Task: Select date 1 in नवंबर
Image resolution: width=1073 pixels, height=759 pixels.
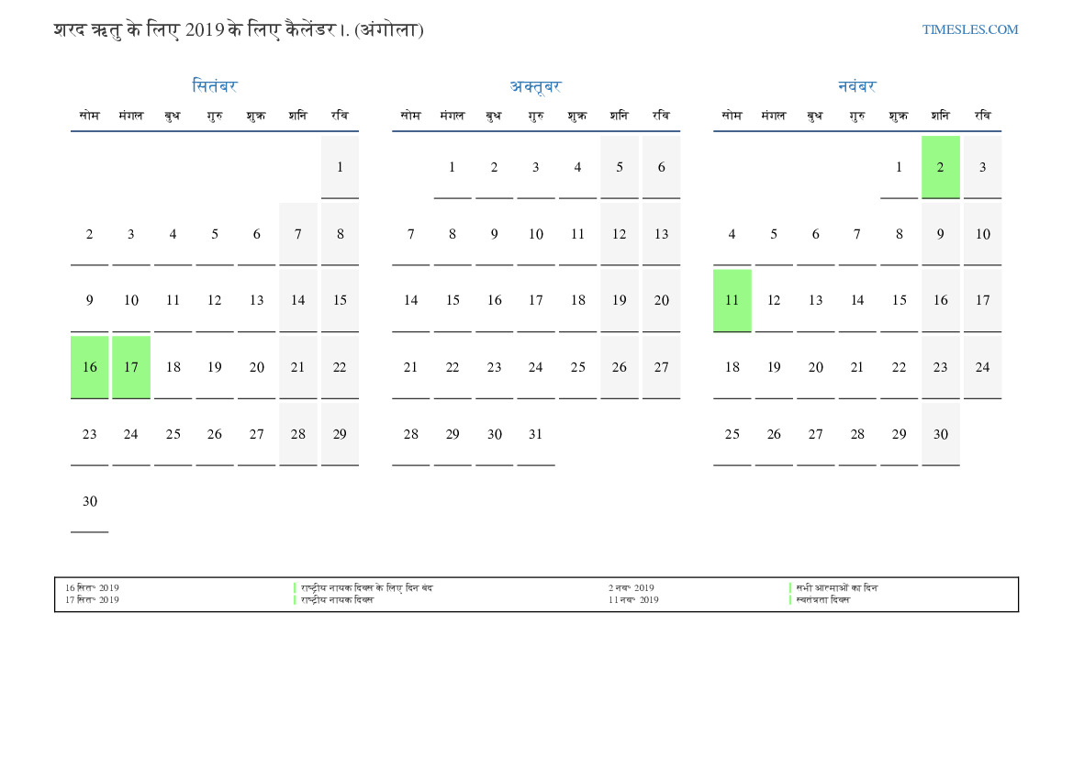Action: (900, 168)
